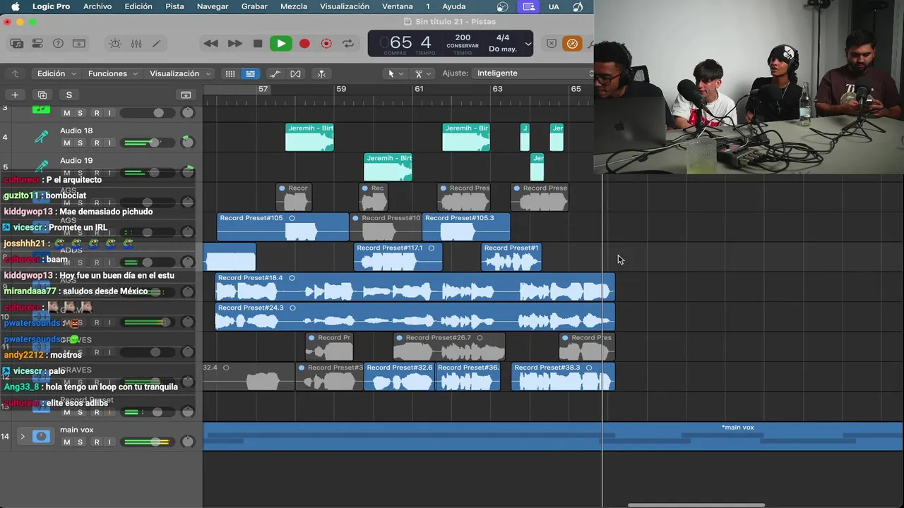Viewport: 904px width, 508px height.
Task: Open the Inspector panel icon
Action: click(37, 44)
